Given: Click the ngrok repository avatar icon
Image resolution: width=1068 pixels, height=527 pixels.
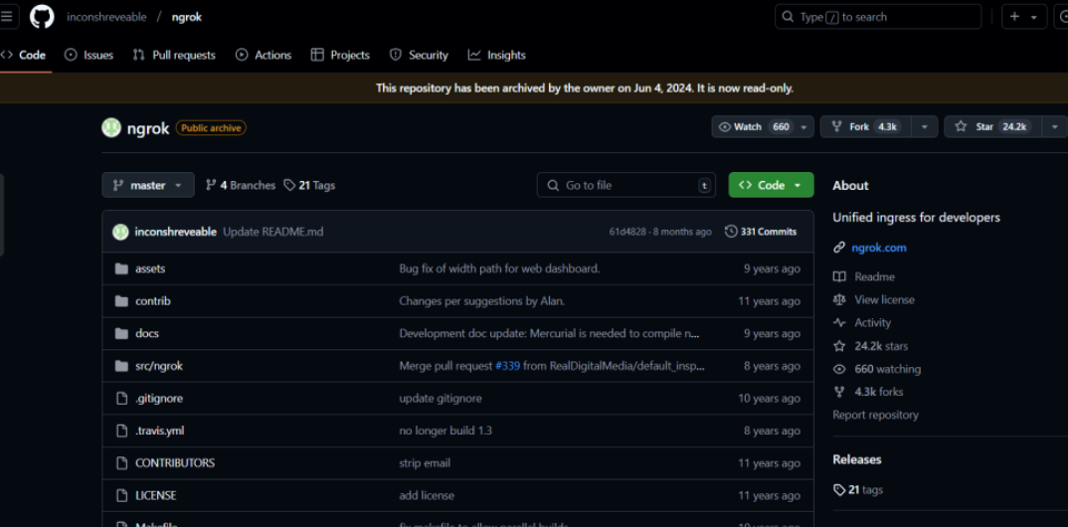Looking at the screenshot, I should pos(111,127).
